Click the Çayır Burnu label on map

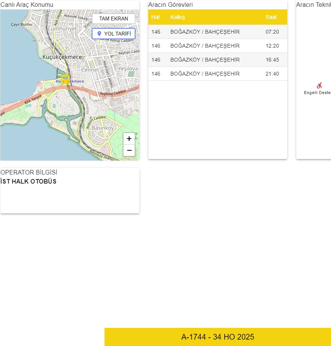(22, 24)
